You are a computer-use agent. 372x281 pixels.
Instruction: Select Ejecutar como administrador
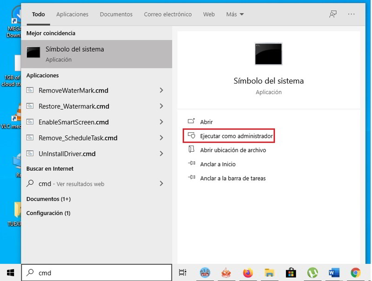(x=236, y=136)
